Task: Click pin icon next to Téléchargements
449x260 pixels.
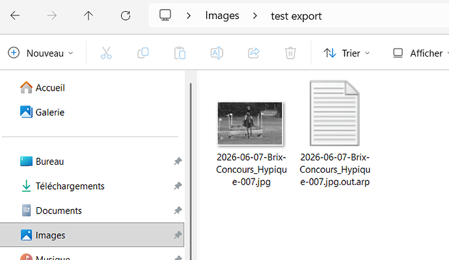Action: [x=178, y=186]
